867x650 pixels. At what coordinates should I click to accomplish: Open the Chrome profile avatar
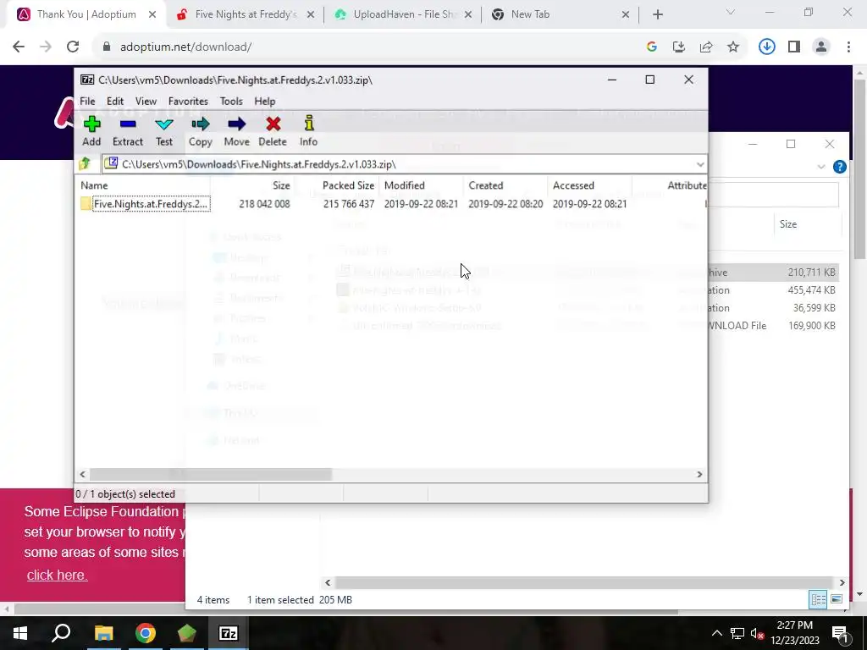821,47
